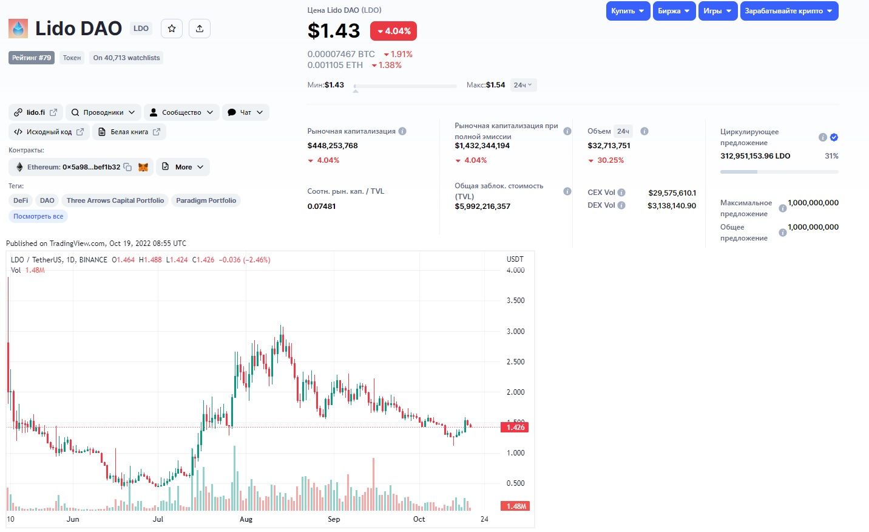This screenshot has width=869, height=532.
Task: Click the red 1.426 price label on chart
Action: pos(515,428)
